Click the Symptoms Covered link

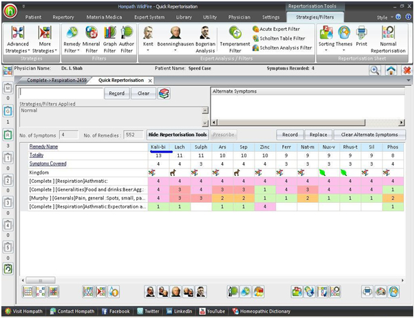48,164
